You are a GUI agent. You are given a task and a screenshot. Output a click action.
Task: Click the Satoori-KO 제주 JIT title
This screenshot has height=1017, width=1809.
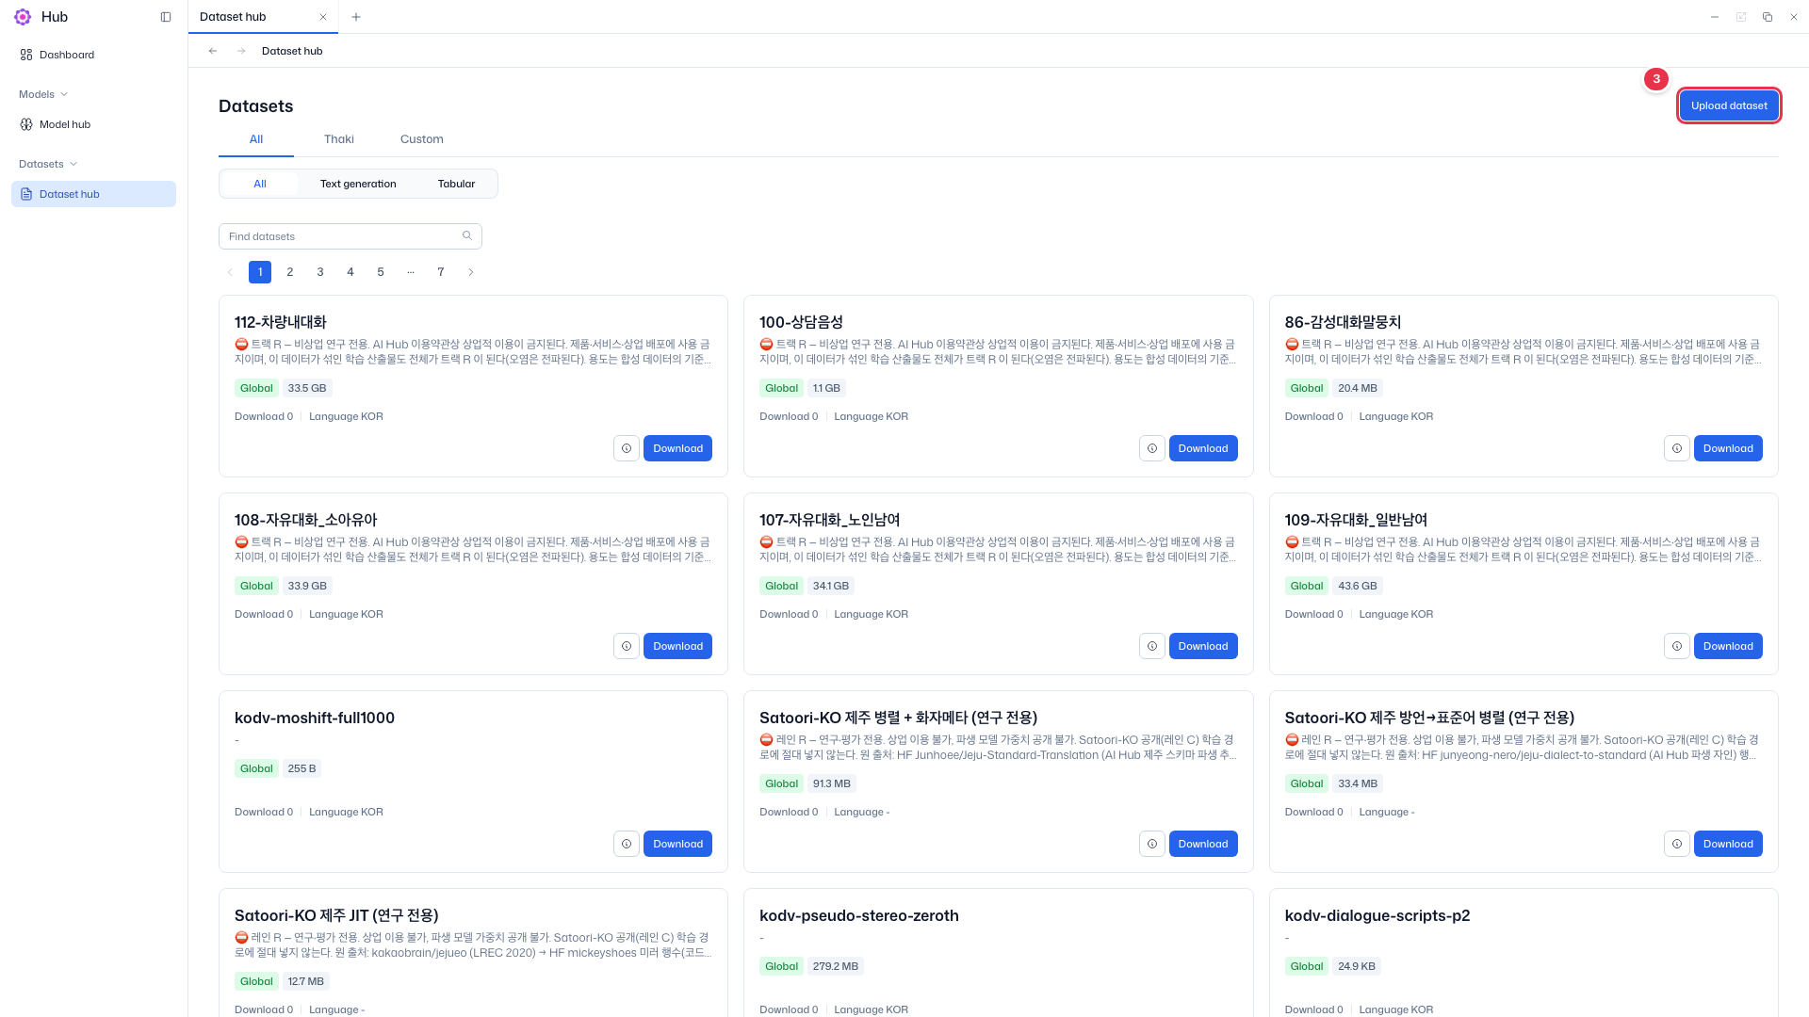tap(336, 915)
